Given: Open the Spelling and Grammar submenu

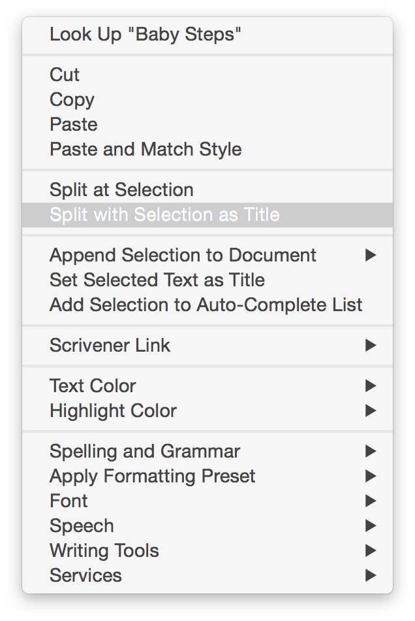Looking at the screenshot, I should [x=145, y=452].
